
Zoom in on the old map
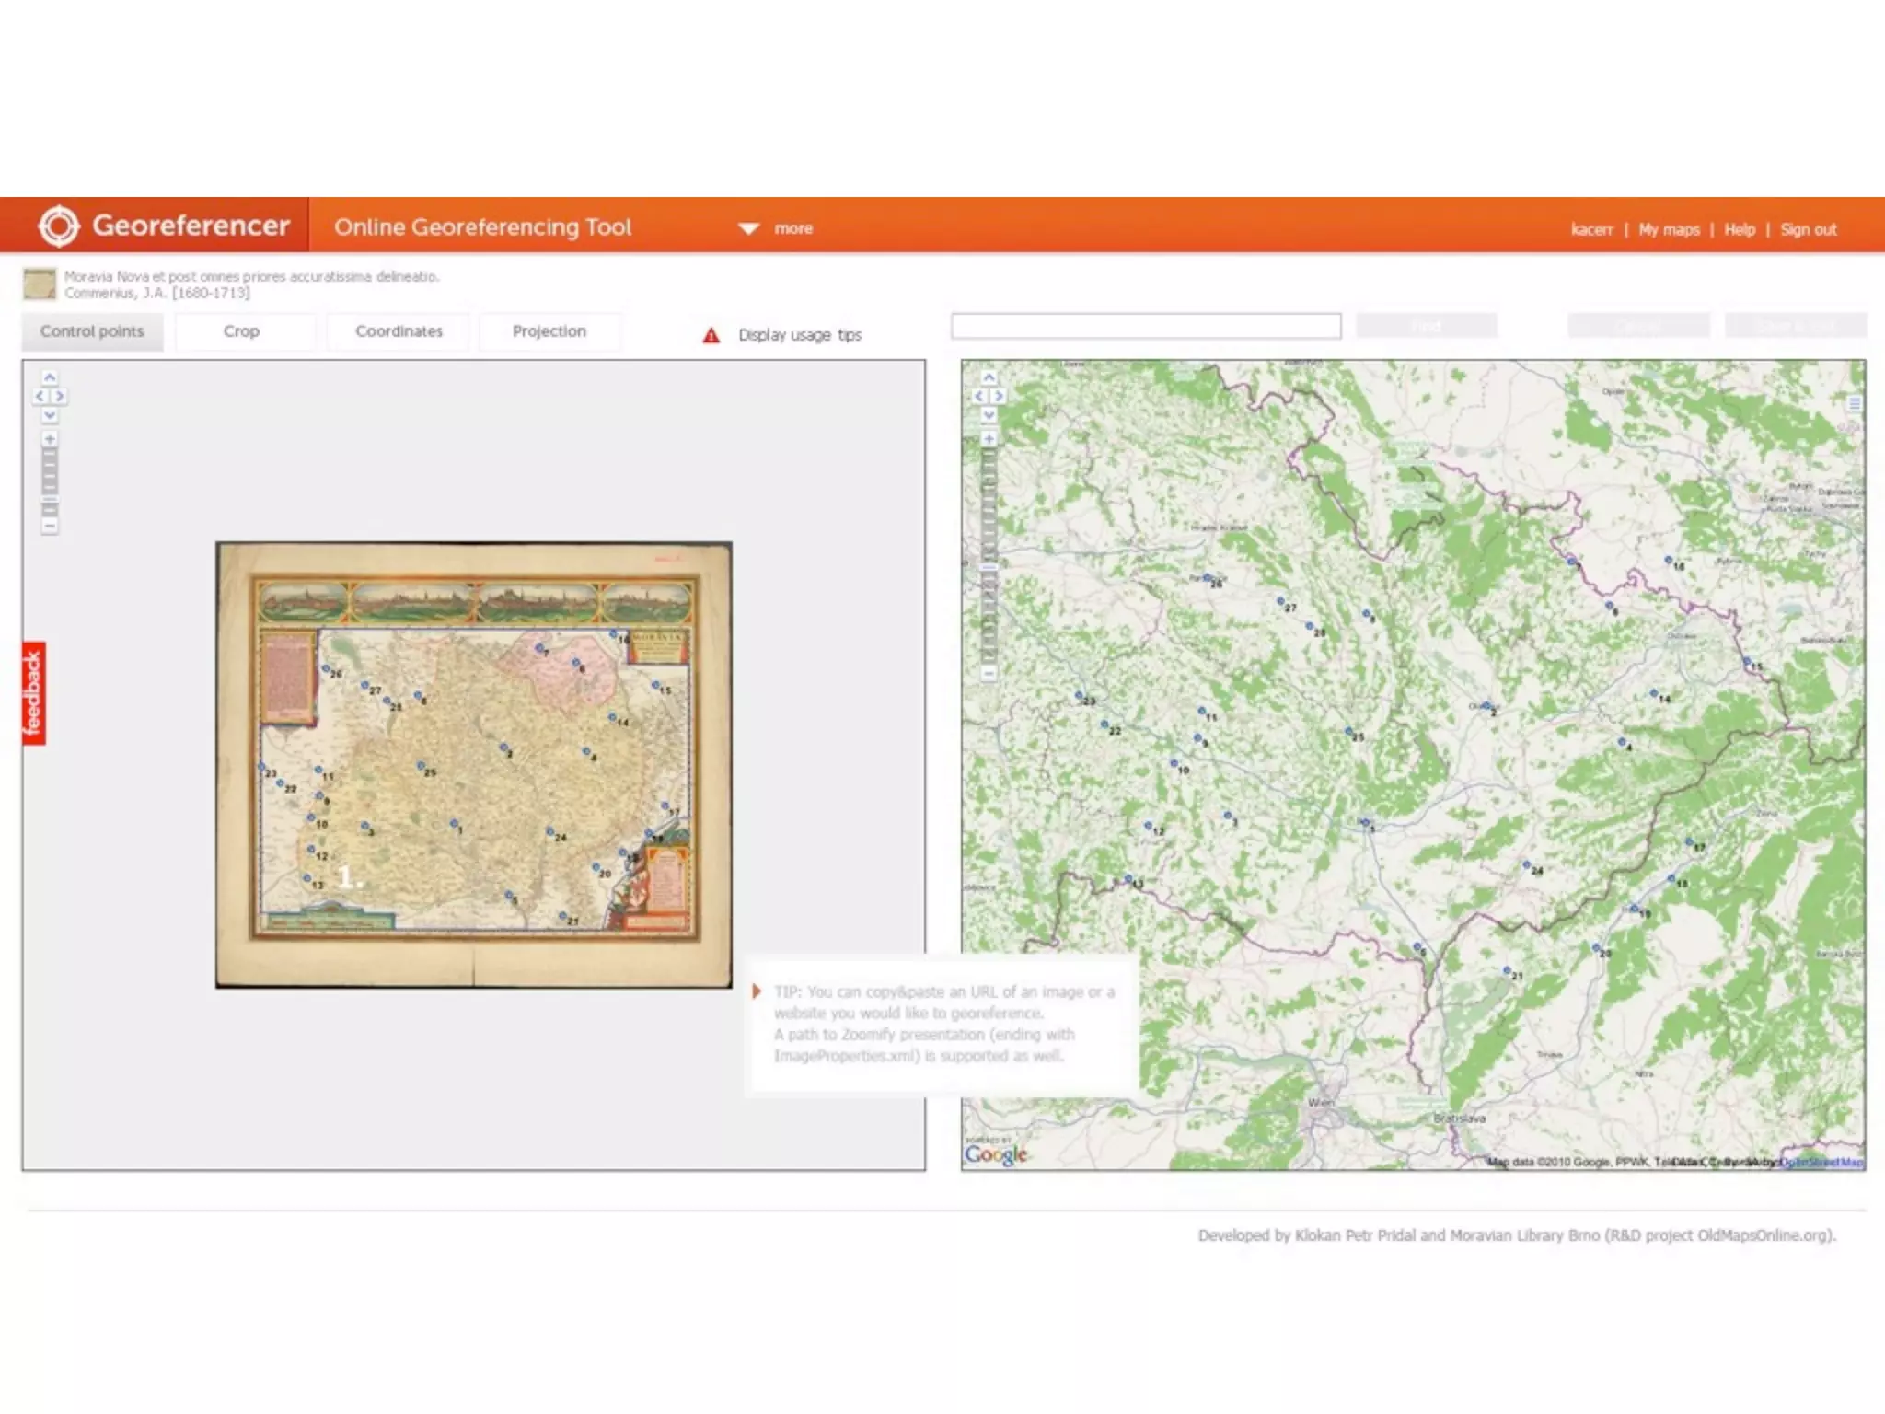50,439
